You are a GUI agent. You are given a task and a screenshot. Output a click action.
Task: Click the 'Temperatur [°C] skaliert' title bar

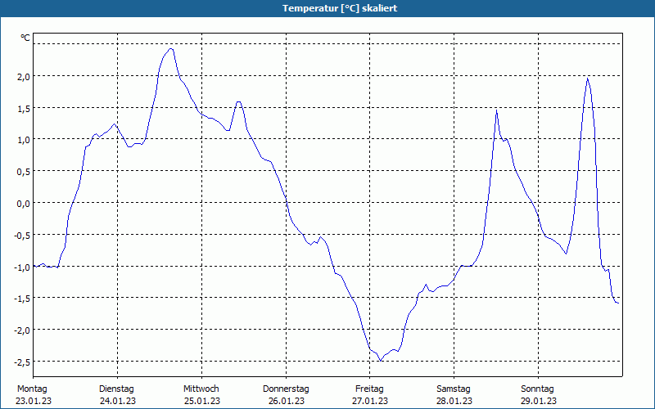(327, 8)
